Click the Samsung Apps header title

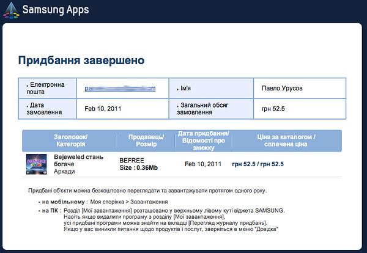pos(56,10)
